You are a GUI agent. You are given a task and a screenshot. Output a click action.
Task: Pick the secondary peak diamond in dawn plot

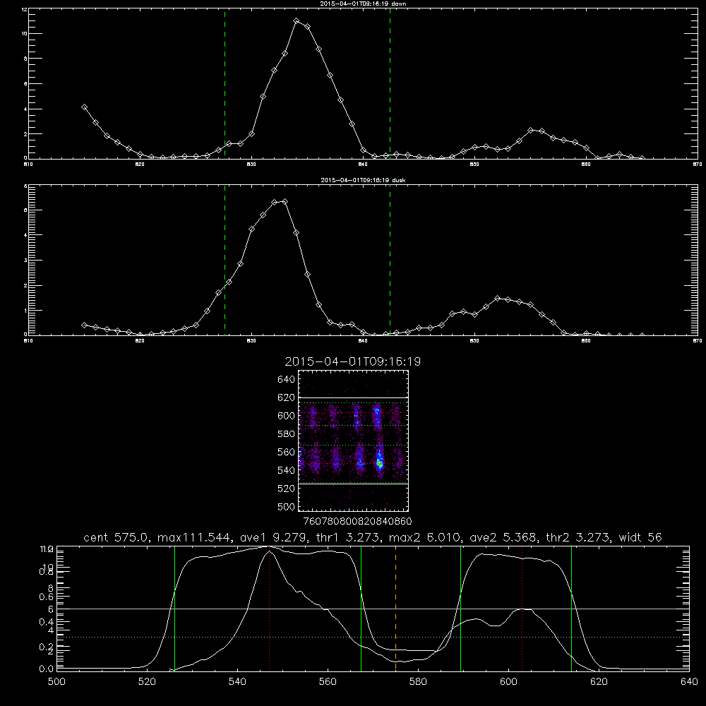click(531, 130)
